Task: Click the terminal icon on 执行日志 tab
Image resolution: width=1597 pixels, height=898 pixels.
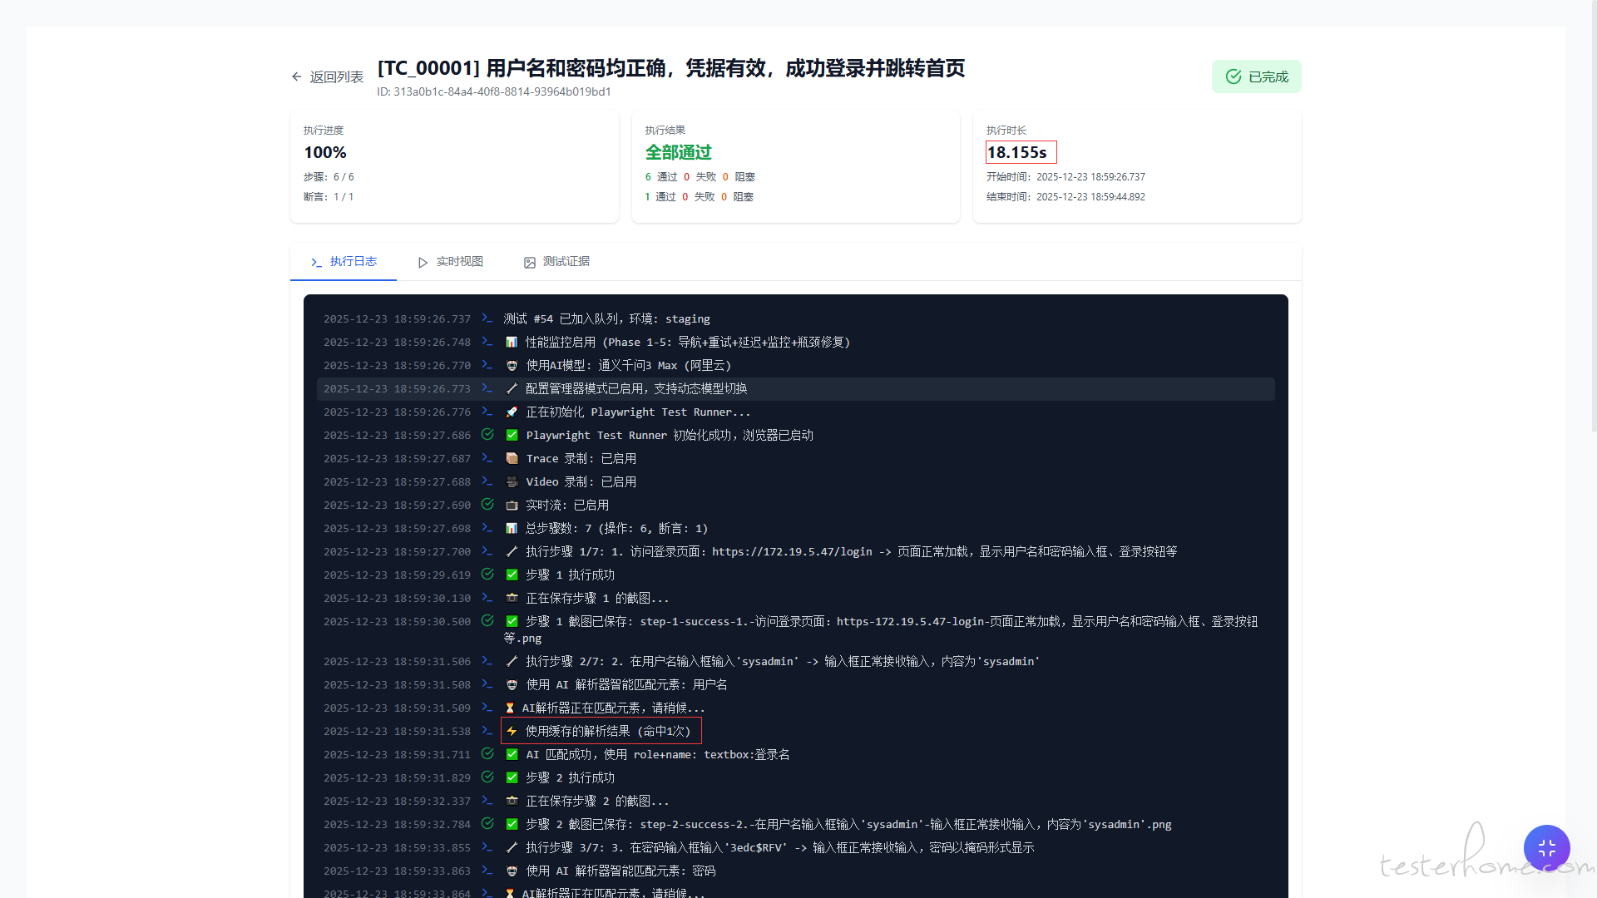Action: pyautogui.click(x=316, y=262)
